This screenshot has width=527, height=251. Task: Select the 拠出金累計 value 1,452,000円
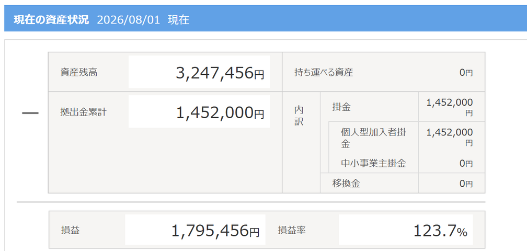pos(220,112)
